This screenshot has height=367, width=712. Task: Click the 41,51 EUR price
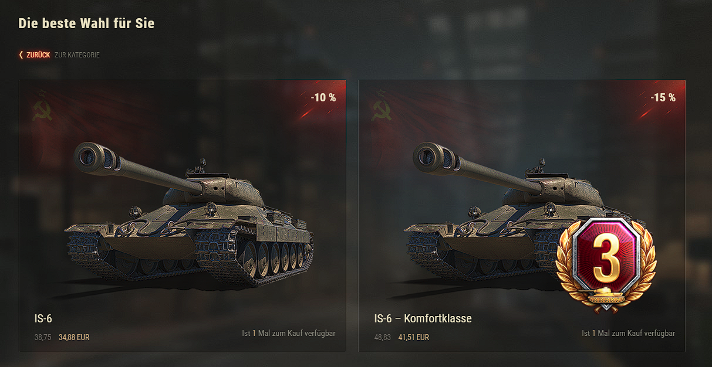(x=414, y=337)
